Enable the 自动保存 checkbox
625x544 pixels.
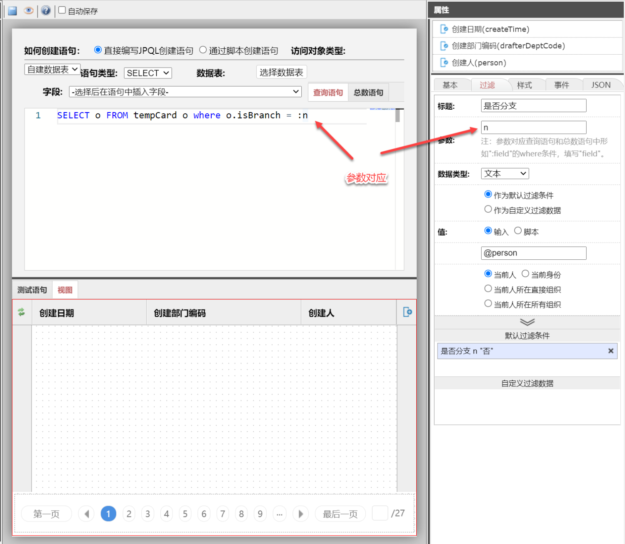(62, 10)
